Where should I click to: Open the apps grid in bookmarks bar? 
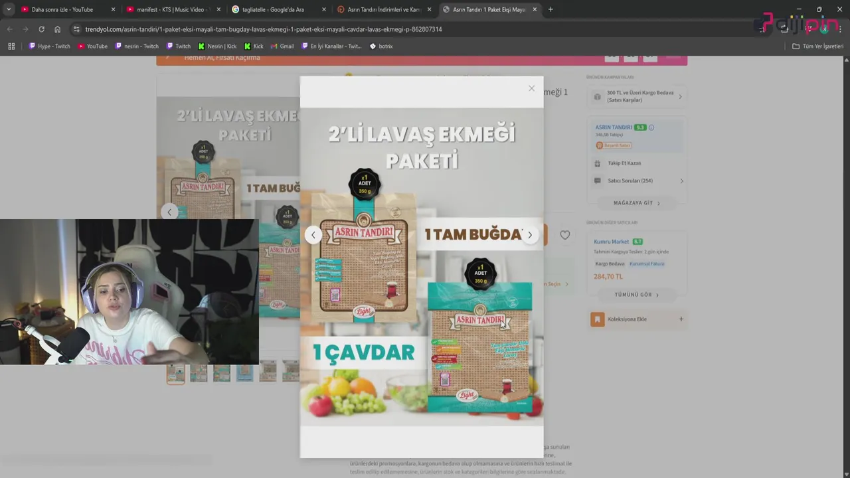[11, 46]
